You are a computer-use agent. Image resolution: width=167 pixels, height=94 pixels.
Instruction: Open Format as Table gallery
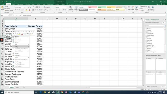pos(76,9)
